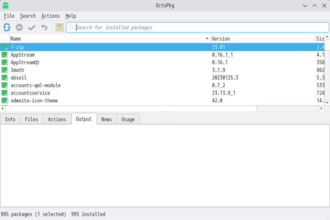Focus the installed packages search field
The width and height of the screenshot is (330, 220).
click(198, 27)
